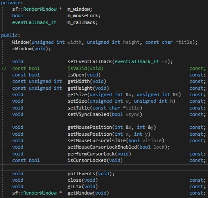Click the 'lock' parameter name
The width and height of the screenshot is (208, 198).
coord(159,147)
